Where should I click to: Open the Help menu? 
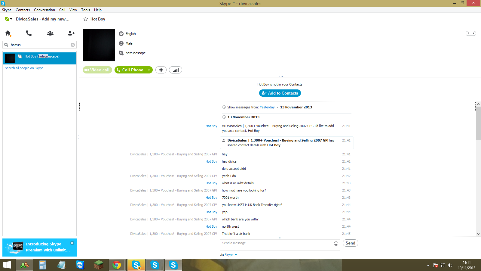[98, 10]
